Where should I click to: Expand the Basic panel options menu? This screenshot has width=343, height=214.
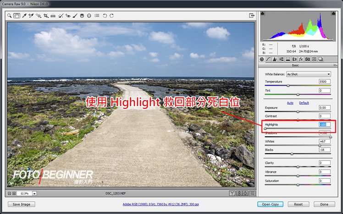tap(335, 65)
